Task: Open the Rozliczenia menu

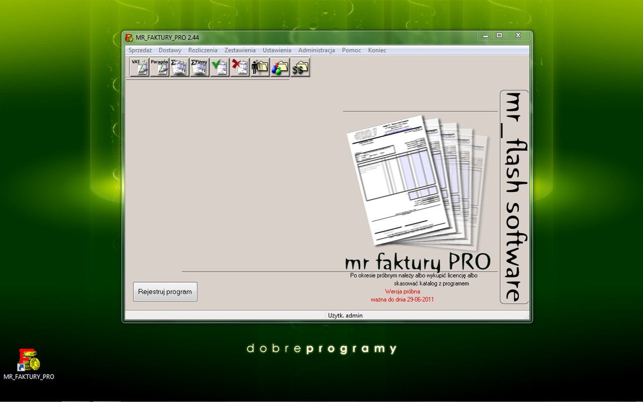Action: click(203, 50)
